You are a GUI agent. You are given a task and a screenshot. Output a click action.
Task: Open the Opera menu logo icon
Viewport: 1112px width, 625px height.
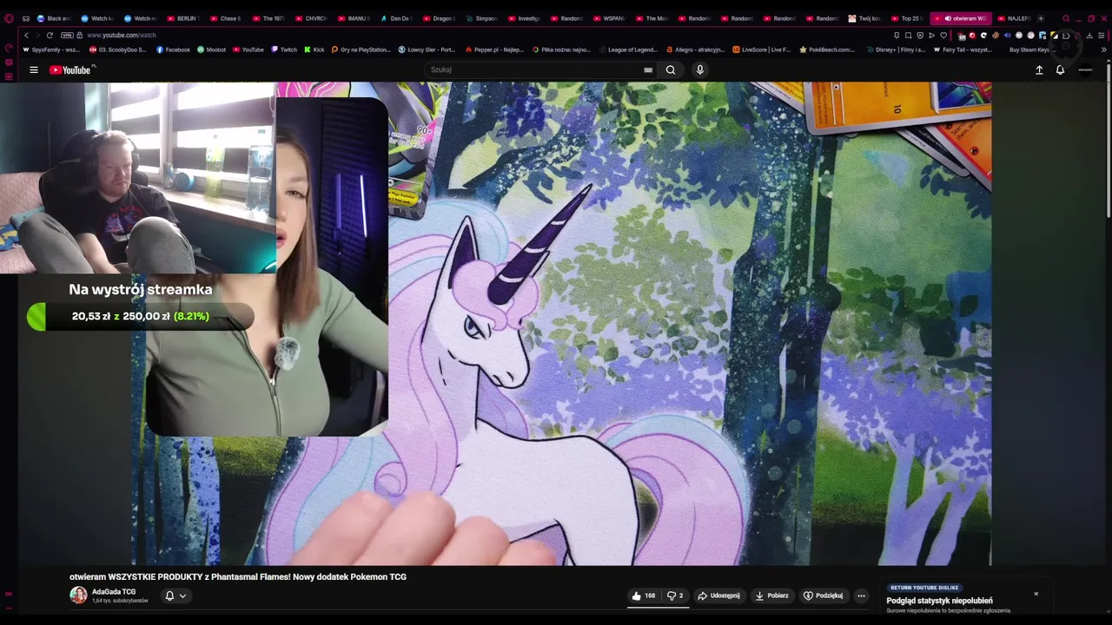9,18
